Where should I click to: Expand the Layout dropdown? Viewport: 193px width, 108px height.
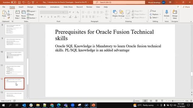point(32,11)
